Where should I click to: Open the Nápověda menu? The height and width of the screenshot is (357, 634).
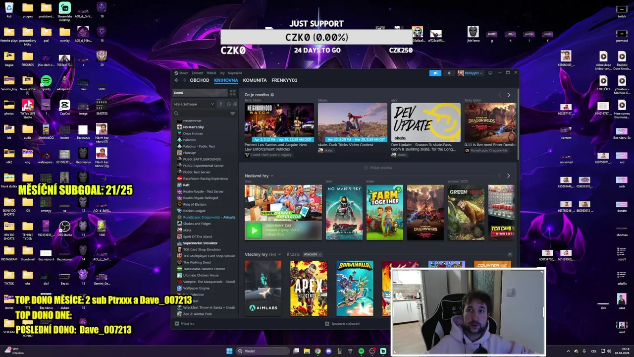[x=235, y=73]
